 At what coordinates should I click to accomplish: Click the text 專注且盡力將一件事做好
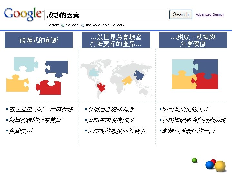click(x=41, y=110)
